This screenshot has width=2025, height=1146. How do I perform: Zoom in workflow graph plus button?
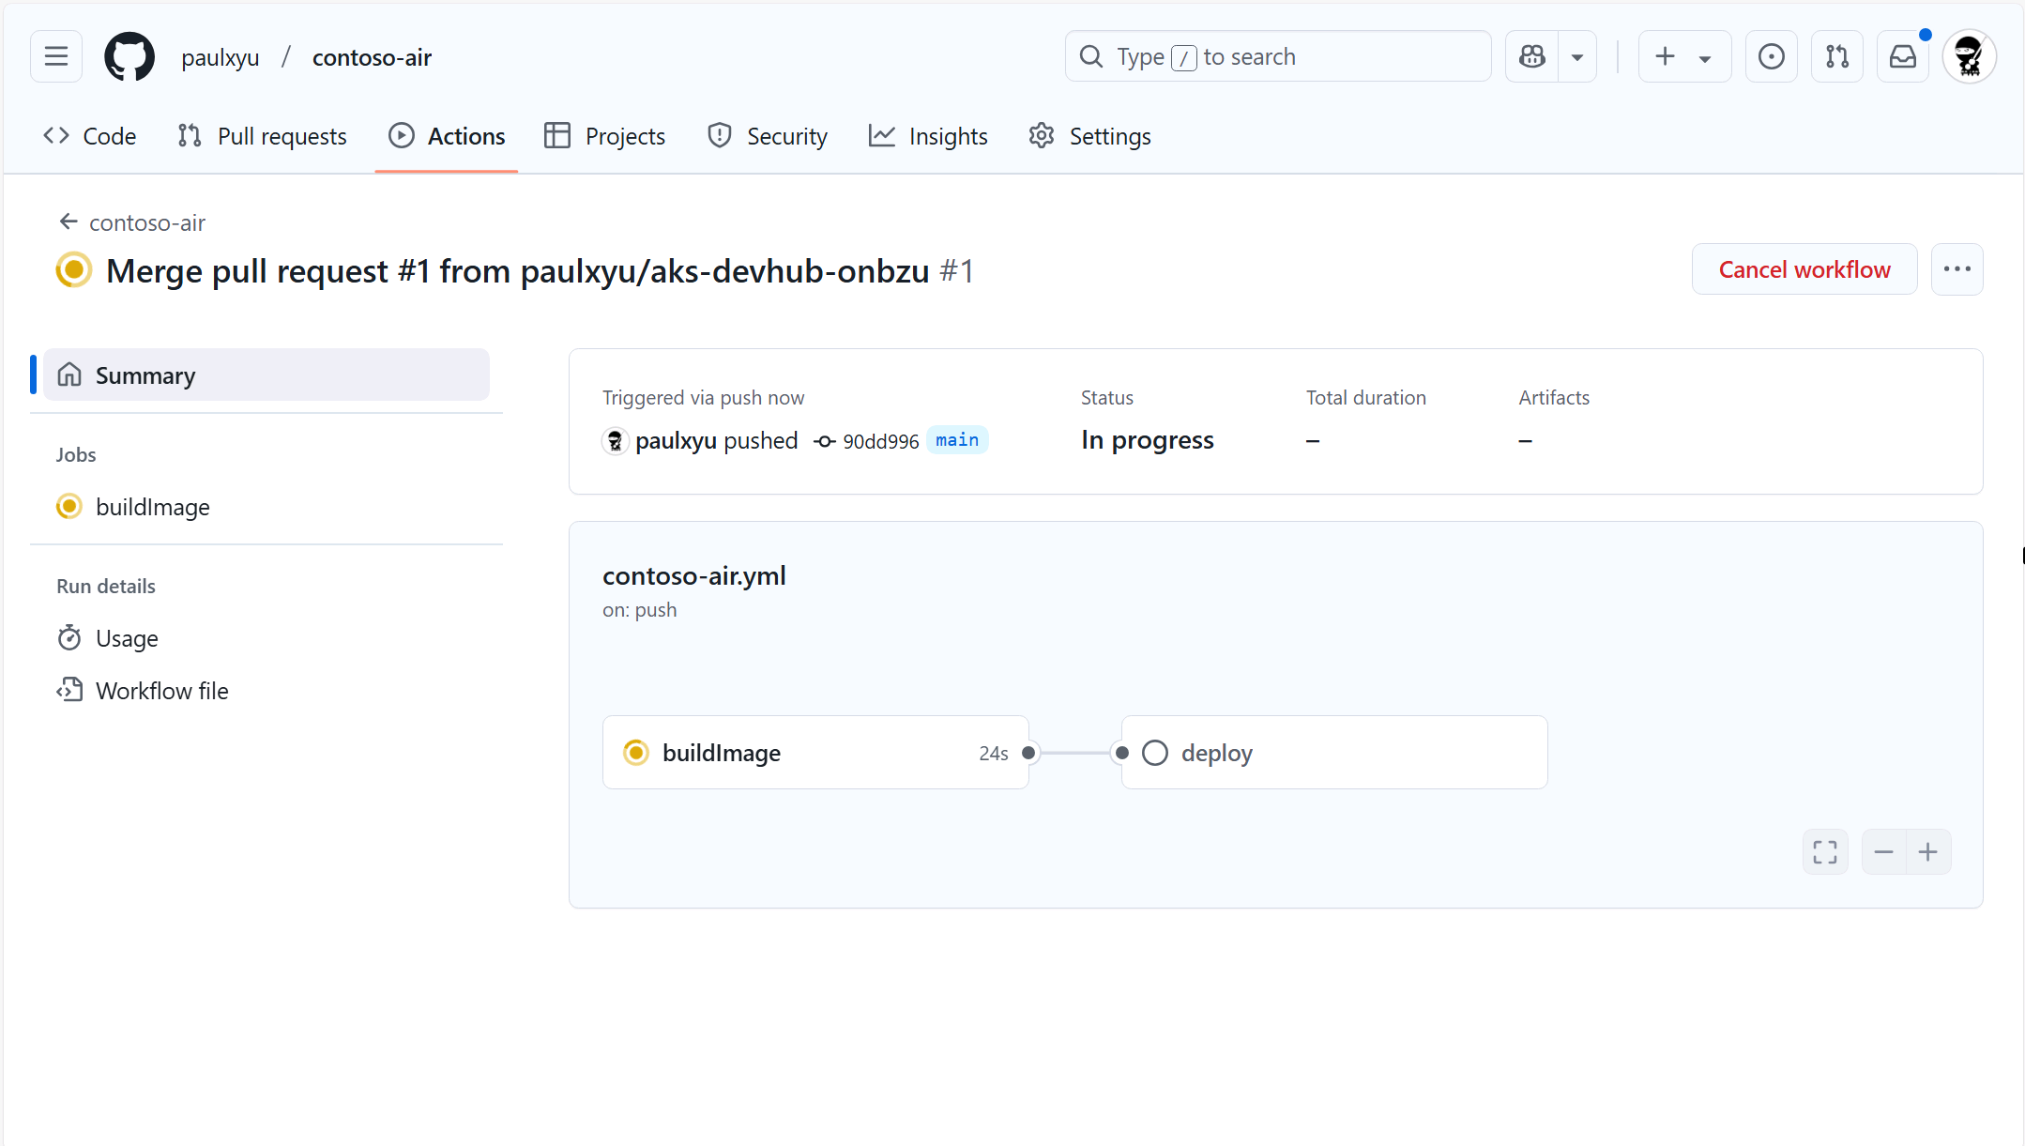tap(1928, 852)
